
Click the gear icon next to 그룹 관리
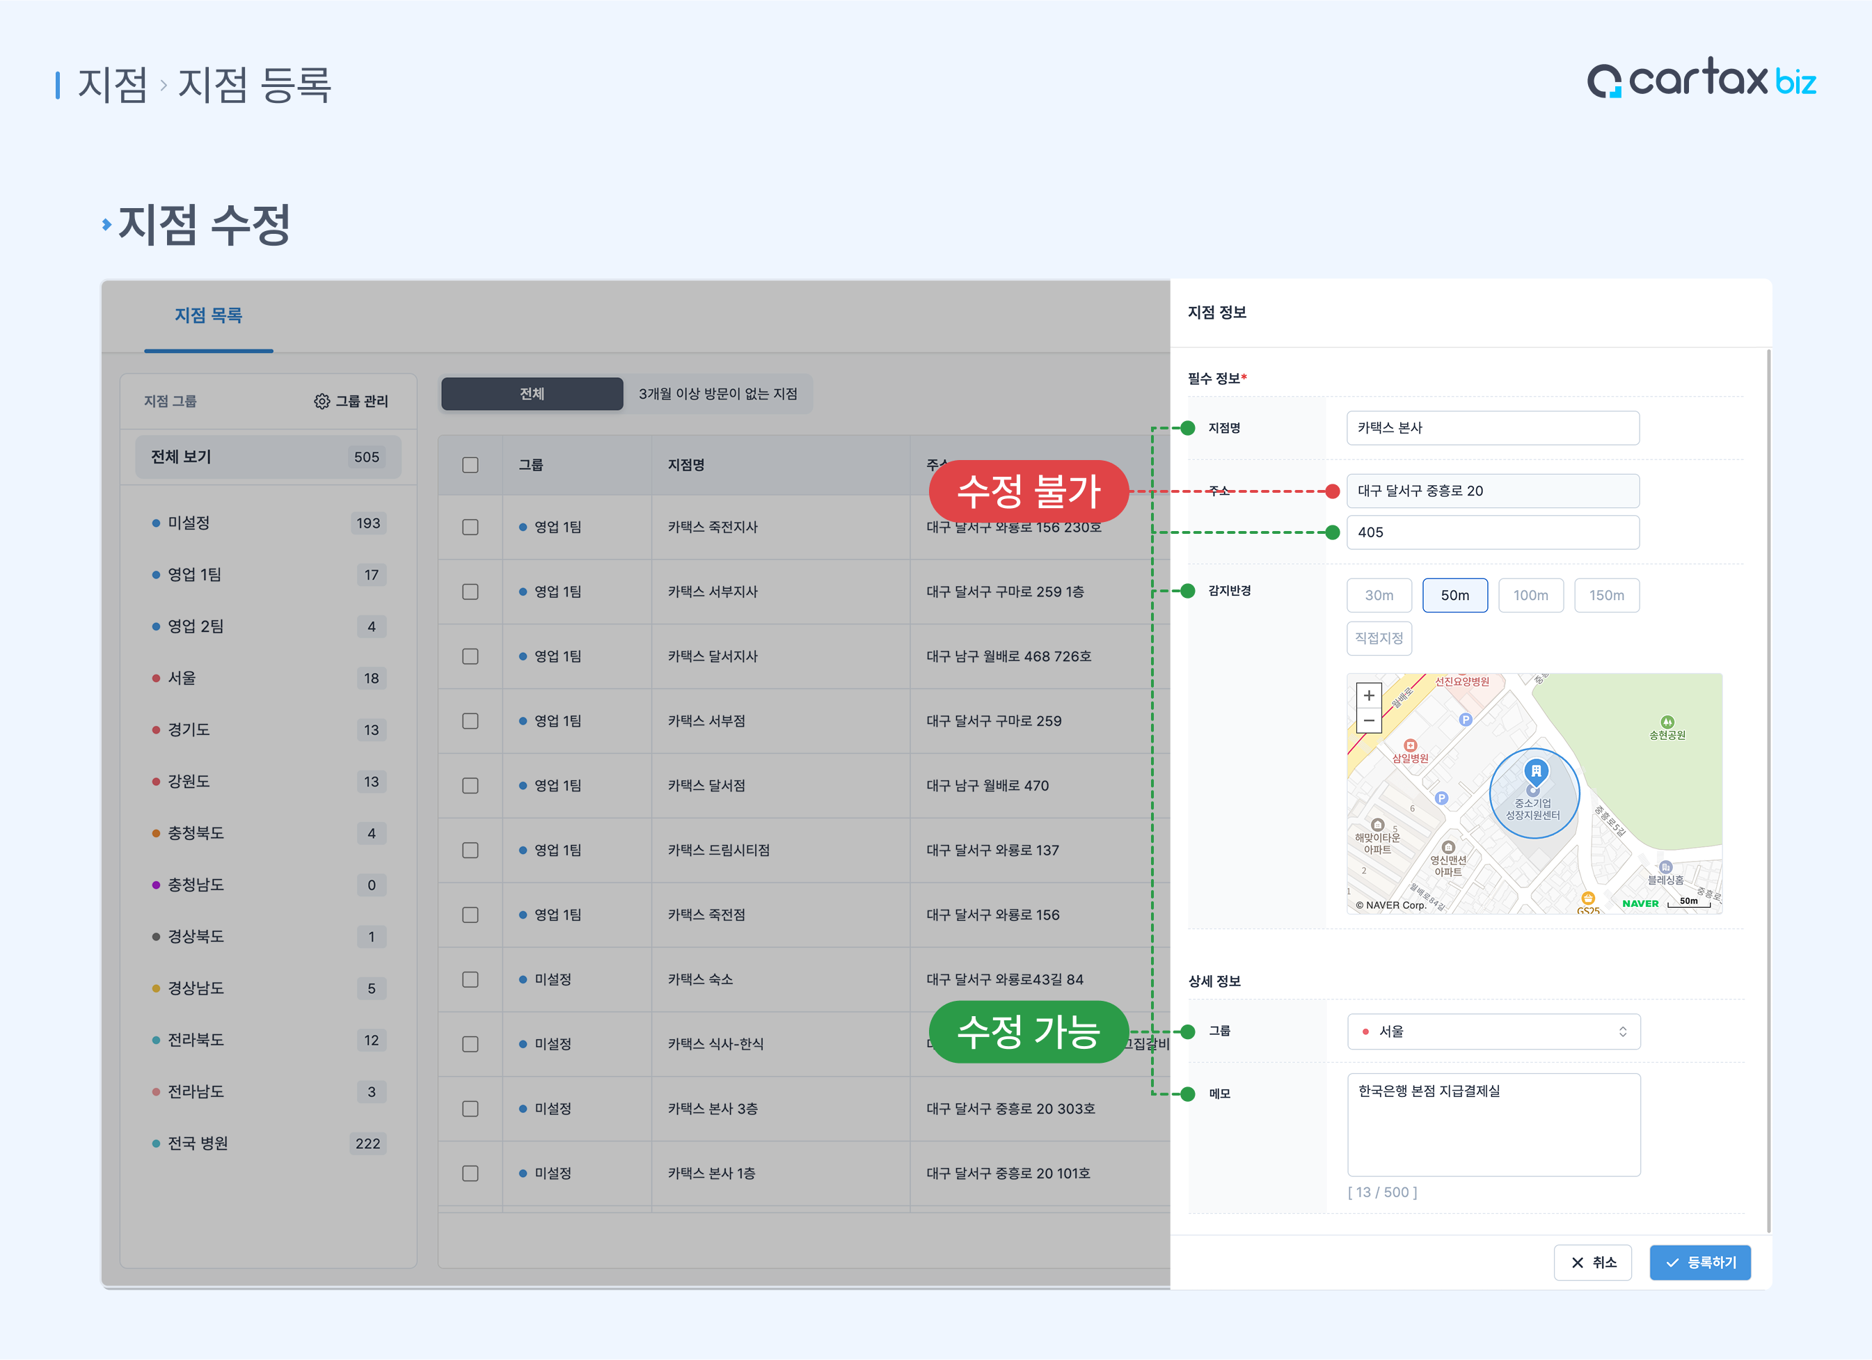click(322, 402)
